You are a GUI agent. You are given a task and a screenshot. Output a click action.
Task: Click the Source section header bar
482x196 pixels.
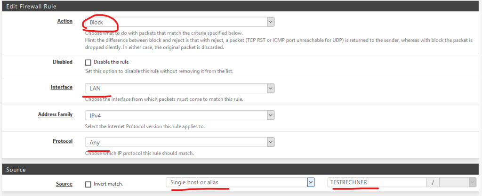(241, 170)
